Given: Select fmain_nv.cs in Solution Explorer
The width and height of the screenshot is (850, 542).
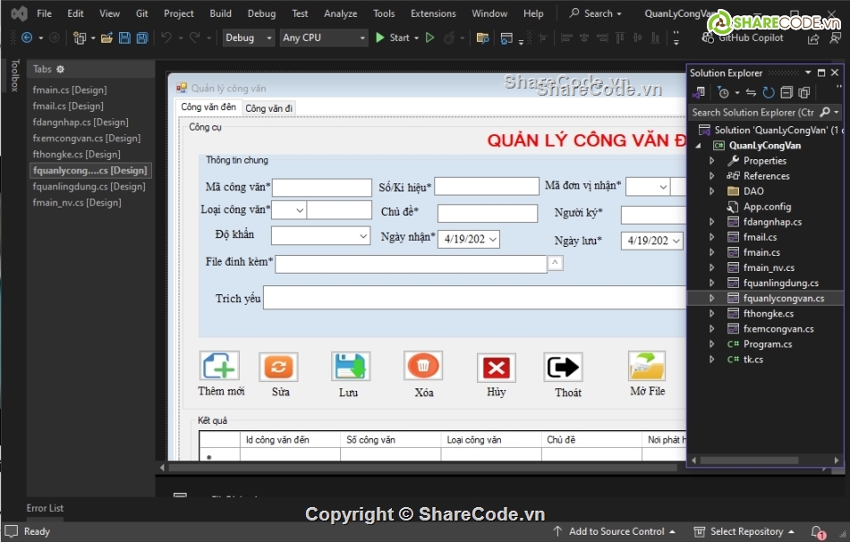Looking at the screenshot, I should click(769, 267).
